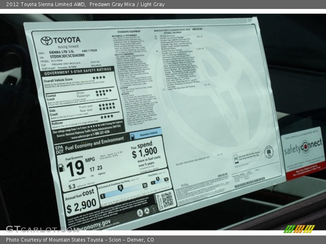Click the 10 end of the Greenhouse Gas scale
This screenshot has height=244, width=326.
click(x=145, y=185)
